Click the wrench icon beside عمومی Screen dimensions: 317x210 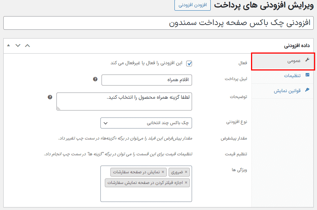point(307,60)
